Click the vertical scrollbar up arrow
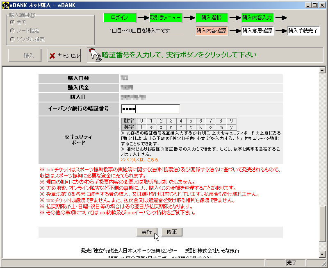This screenshot has width=328, height=268. click(322, 70)
